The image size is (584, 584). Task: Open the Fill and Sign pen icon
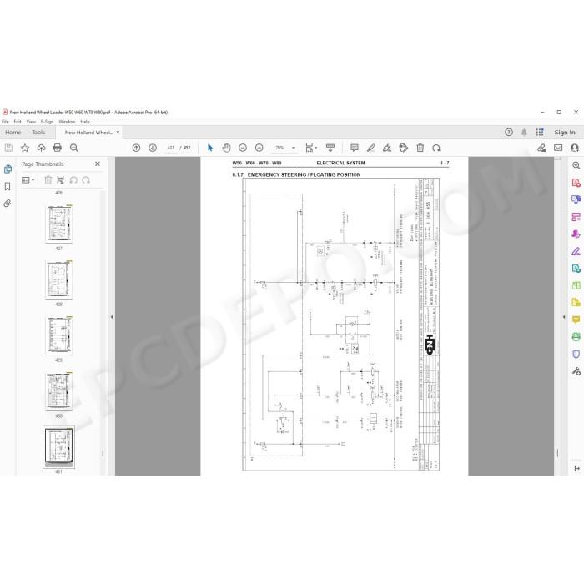541,148
